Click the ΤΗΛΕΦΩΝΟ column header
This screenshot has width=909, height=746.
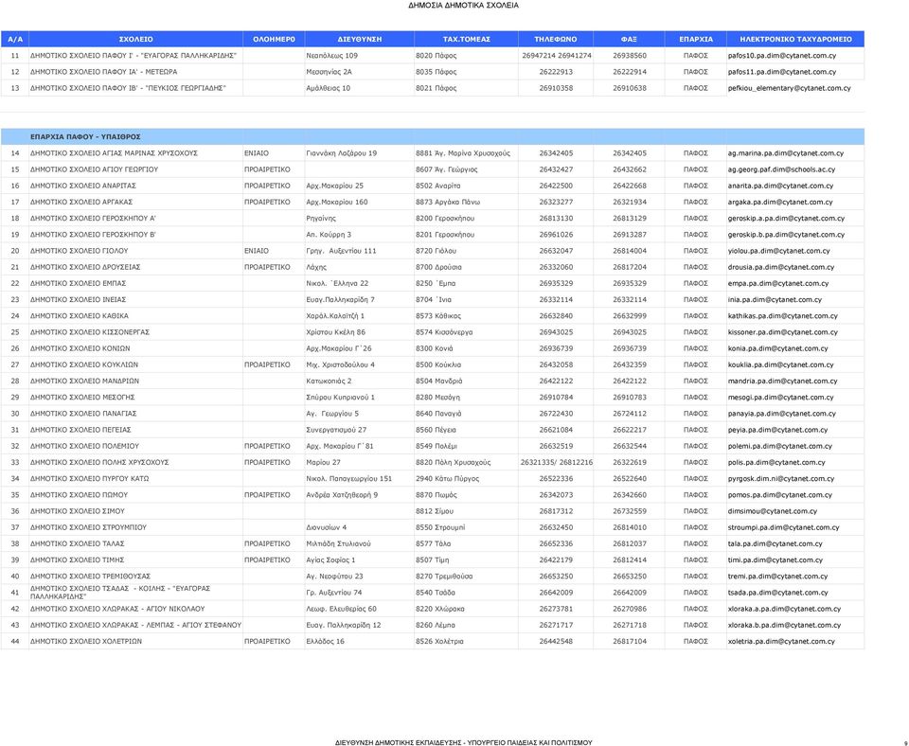556,40
